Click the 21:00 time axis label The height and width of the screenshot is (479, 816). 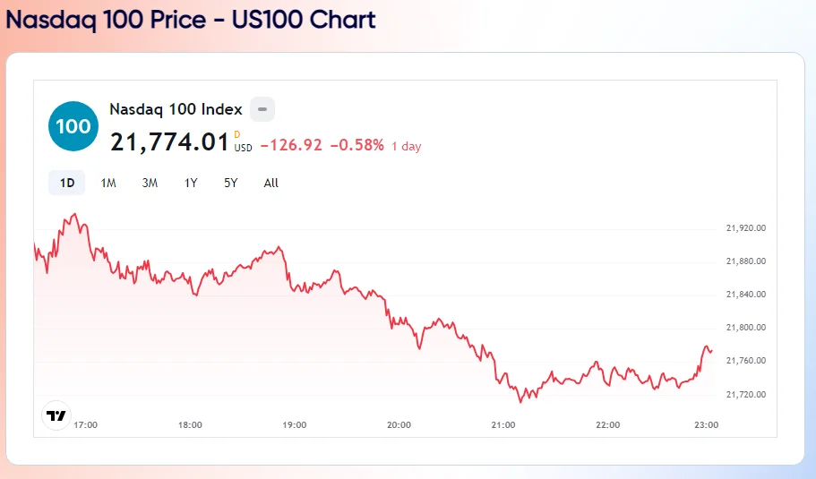tap(503, 424)
